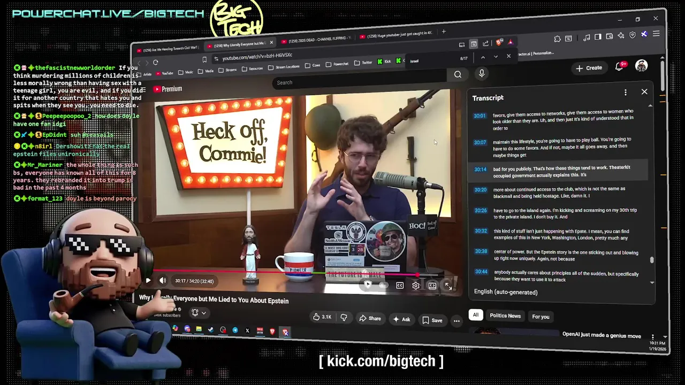Viewport: 685px width, 385px height.
Task: Enter fullscreen on the video player
Action: [x=448, y=286]
